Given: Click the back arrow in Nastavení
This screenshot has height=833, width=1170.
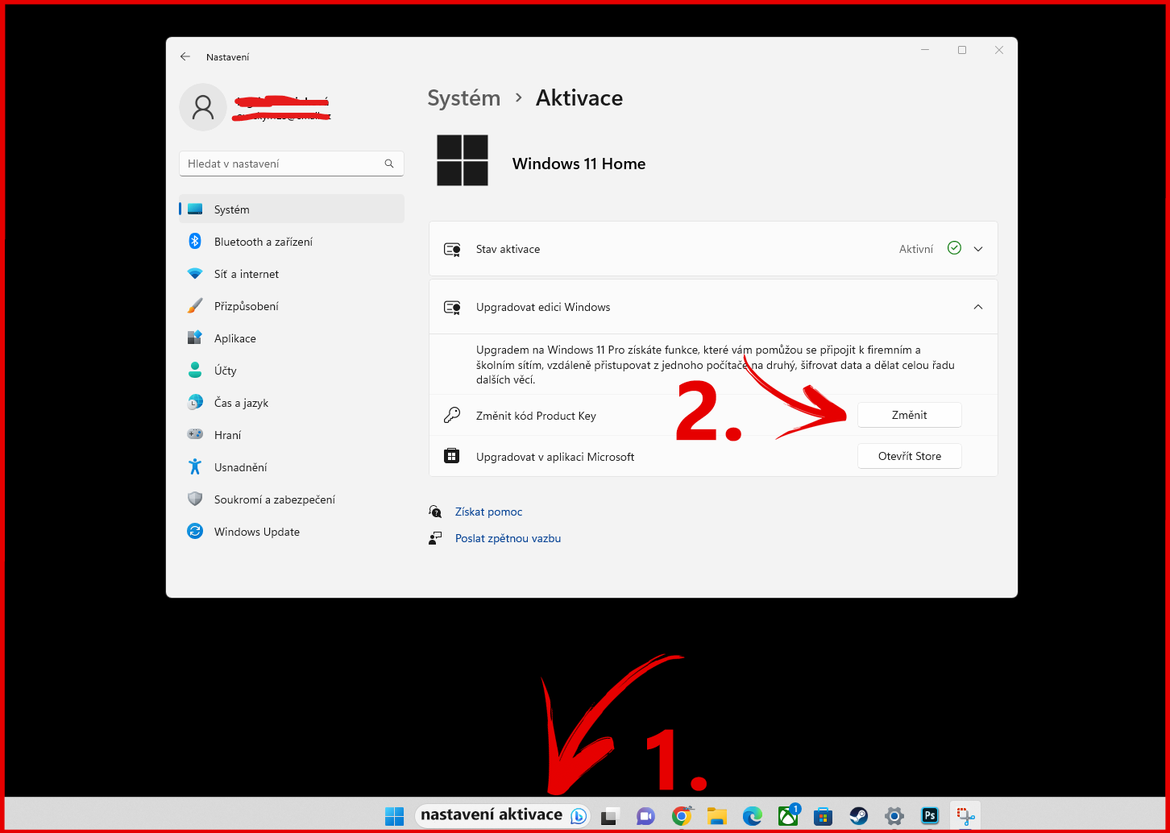Looking at the screenshot, I should pos(185,56).
